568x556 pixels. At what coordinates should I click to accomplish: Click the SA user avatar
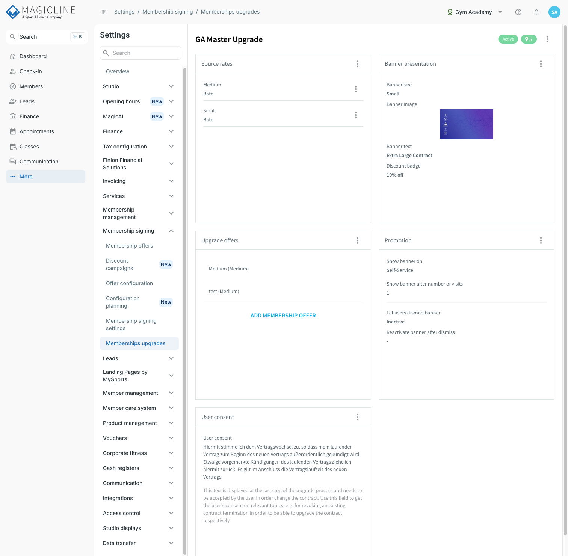pyautogui.click(x=554, y=12)
